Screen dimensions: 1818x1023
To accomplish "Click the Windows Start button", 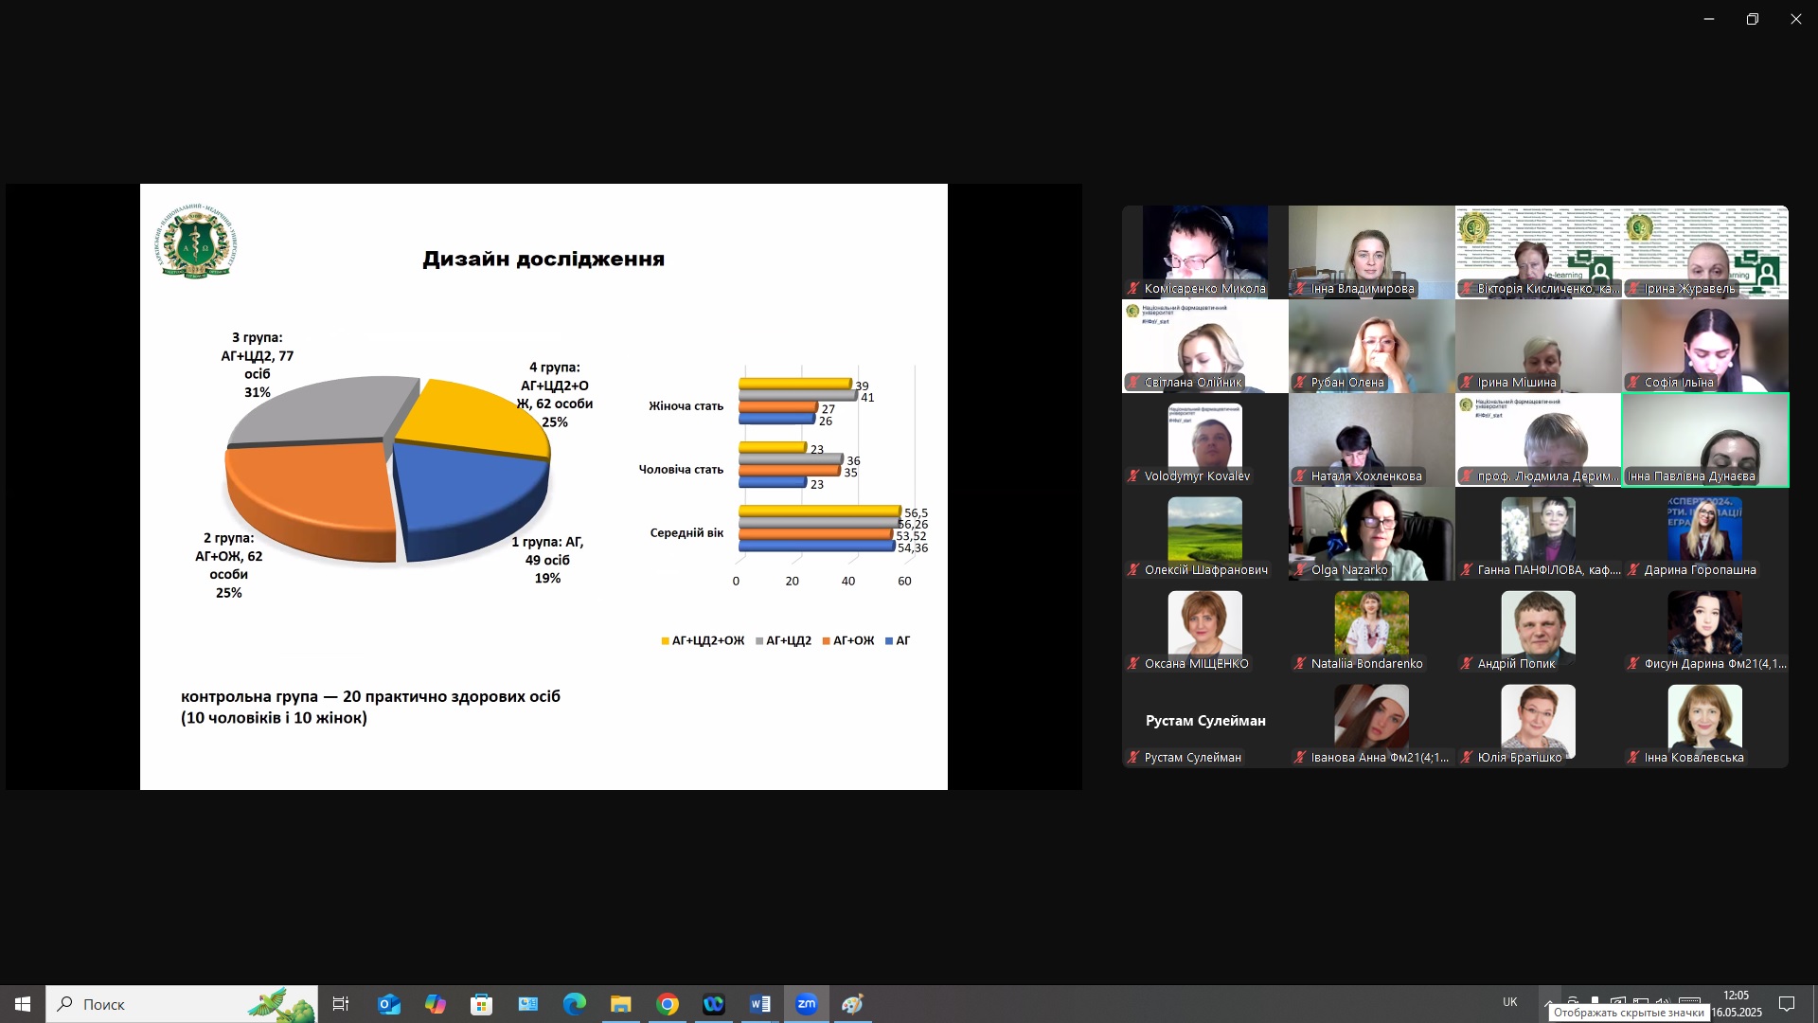I will pos(23,1004).
